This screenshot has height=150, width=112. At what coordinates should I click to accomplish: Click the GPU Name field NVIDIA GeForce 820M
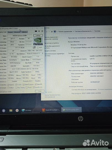(x=20, y=36)
